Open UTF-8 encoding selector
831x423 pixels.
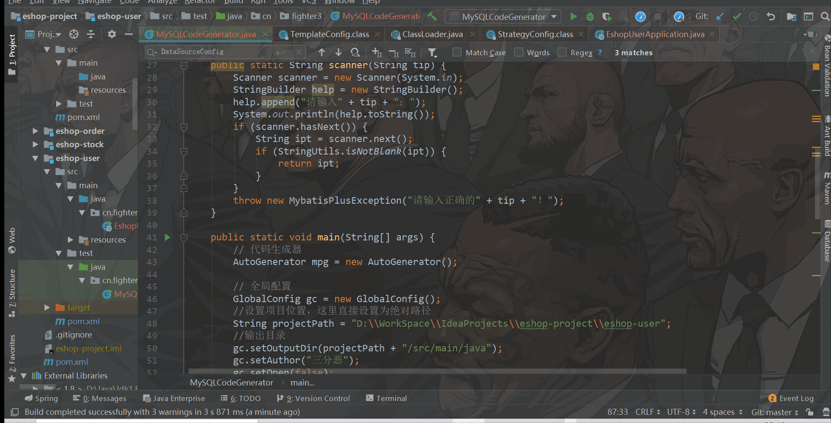coord(681,412)
